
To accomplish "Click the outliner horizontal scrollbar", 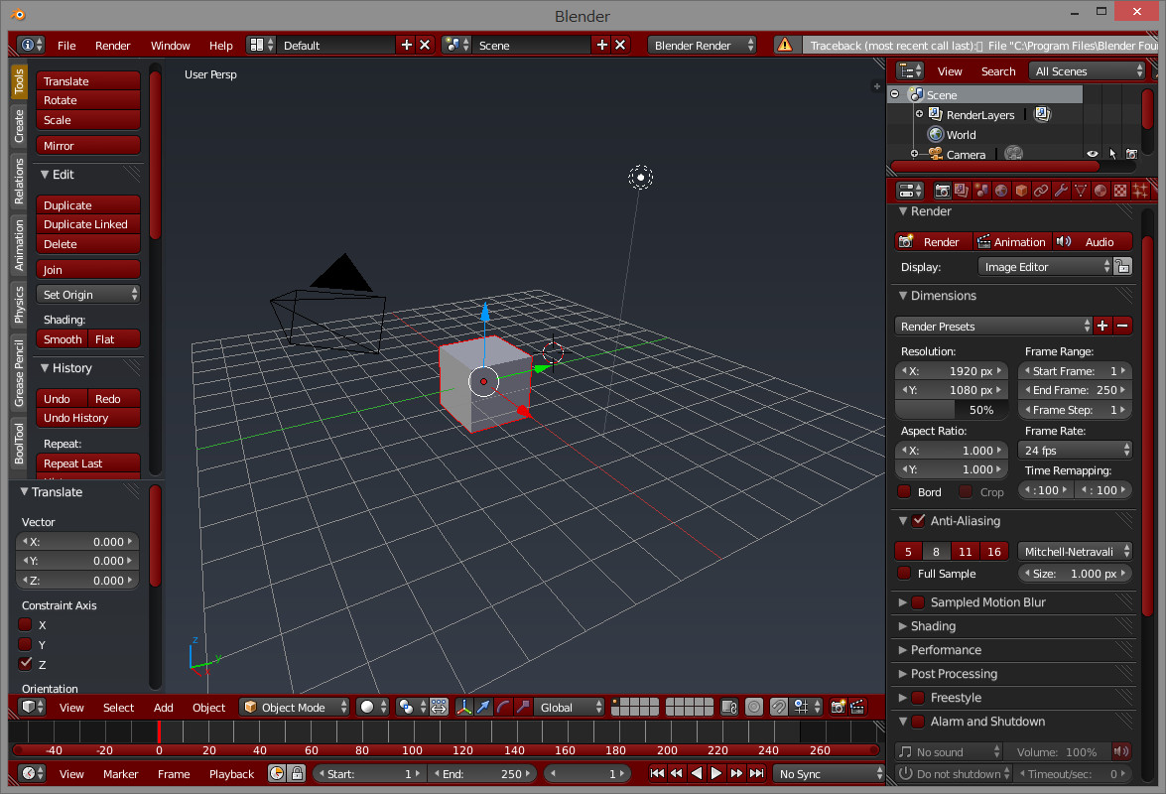I will click(995, 166).
